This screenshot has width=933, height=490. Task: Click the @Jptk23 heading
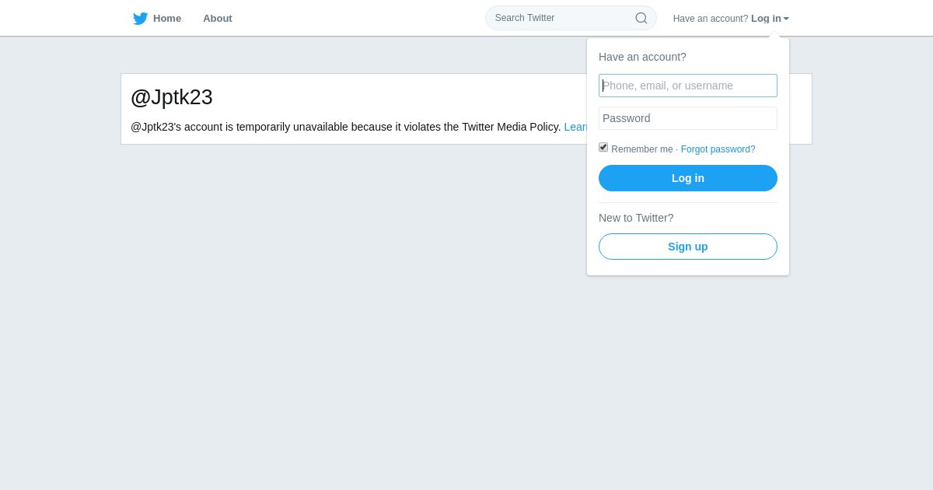(x=172, y=97)
